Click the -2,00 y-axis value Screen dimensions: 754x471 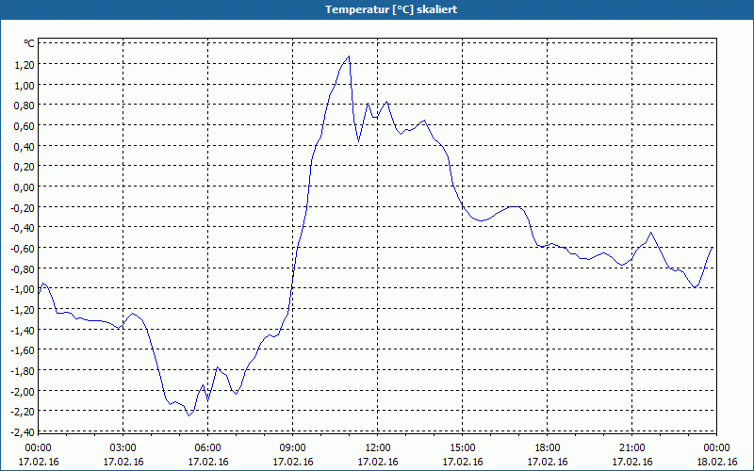(x=23, y=391)
